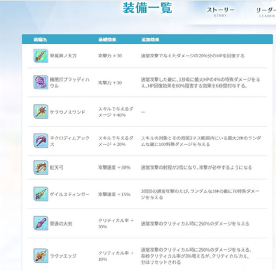Click ゲイルスティンガー additional effect description
Viewport: 276px width, 272px height.
pyautogui.click(x=200, y=194)
